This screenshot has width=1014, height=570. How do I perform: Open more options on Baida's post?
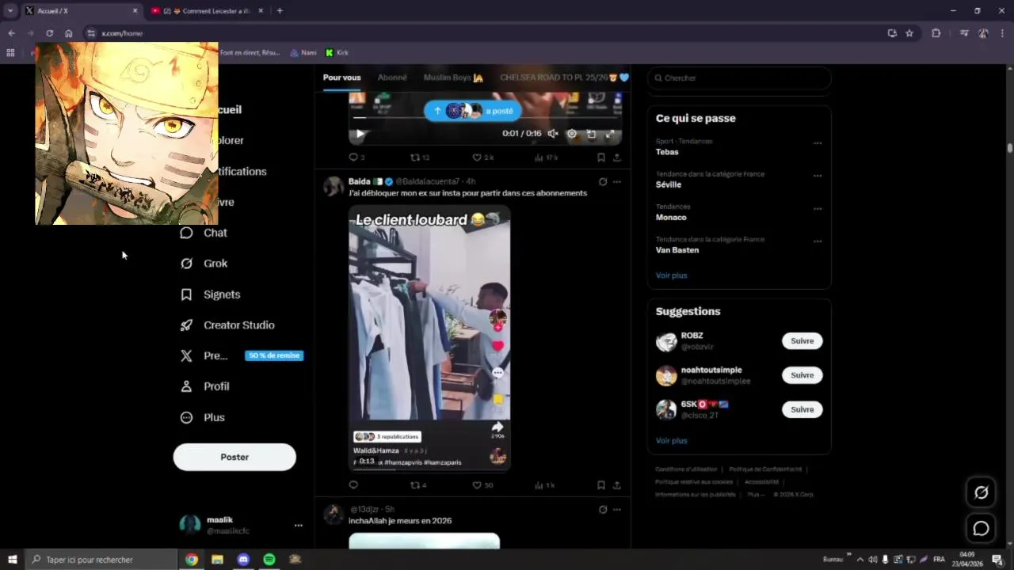[617, 181]
